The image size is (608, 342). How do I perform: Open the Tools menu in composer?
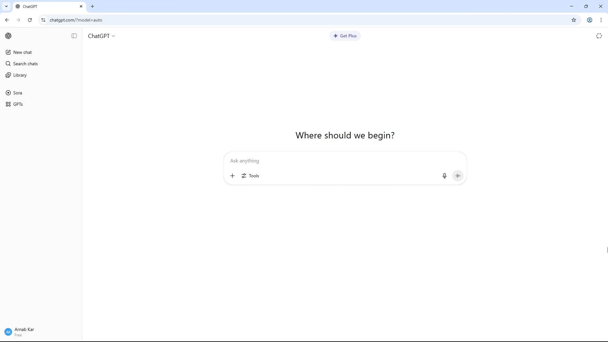tap(250, 176)
